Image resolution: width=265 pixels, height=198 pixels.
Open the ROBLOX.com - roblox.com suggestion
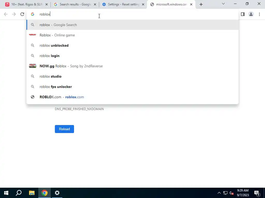[132, 97]
